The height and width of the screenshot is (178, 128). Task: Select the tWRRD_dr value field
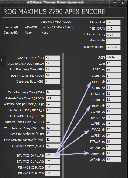[114, 130]
